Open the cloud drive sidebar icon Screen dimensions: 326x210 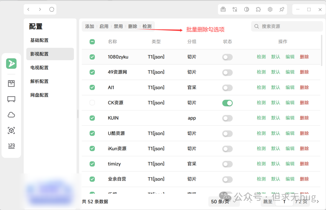pyautogui.click(x=11, y=115)
